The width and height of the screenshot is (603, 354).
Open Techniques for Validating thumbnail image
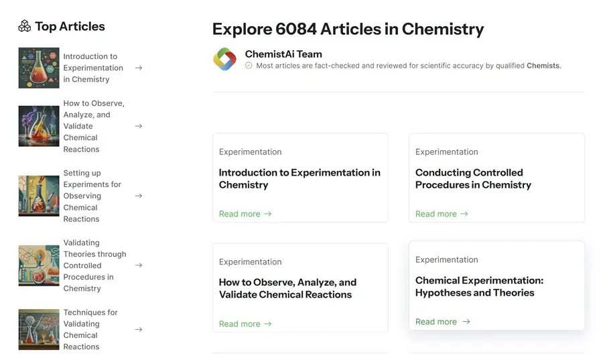(x=39, y=329)
